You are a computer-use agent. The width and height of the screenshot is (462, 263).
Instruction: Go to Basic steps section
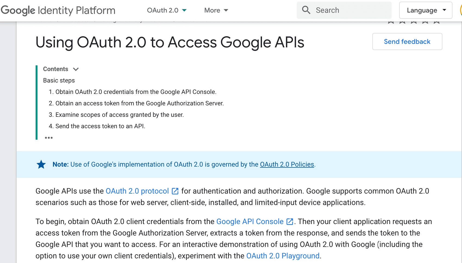coord(59,81)
